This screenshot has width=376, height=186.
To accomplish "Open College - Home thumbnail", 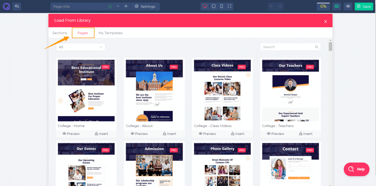I will [86, 91].
